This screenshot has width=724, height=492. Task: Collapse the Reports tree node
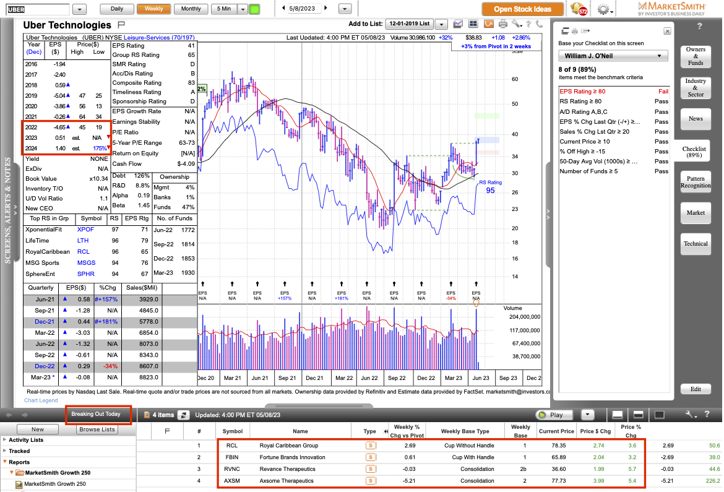pos(4,462)
